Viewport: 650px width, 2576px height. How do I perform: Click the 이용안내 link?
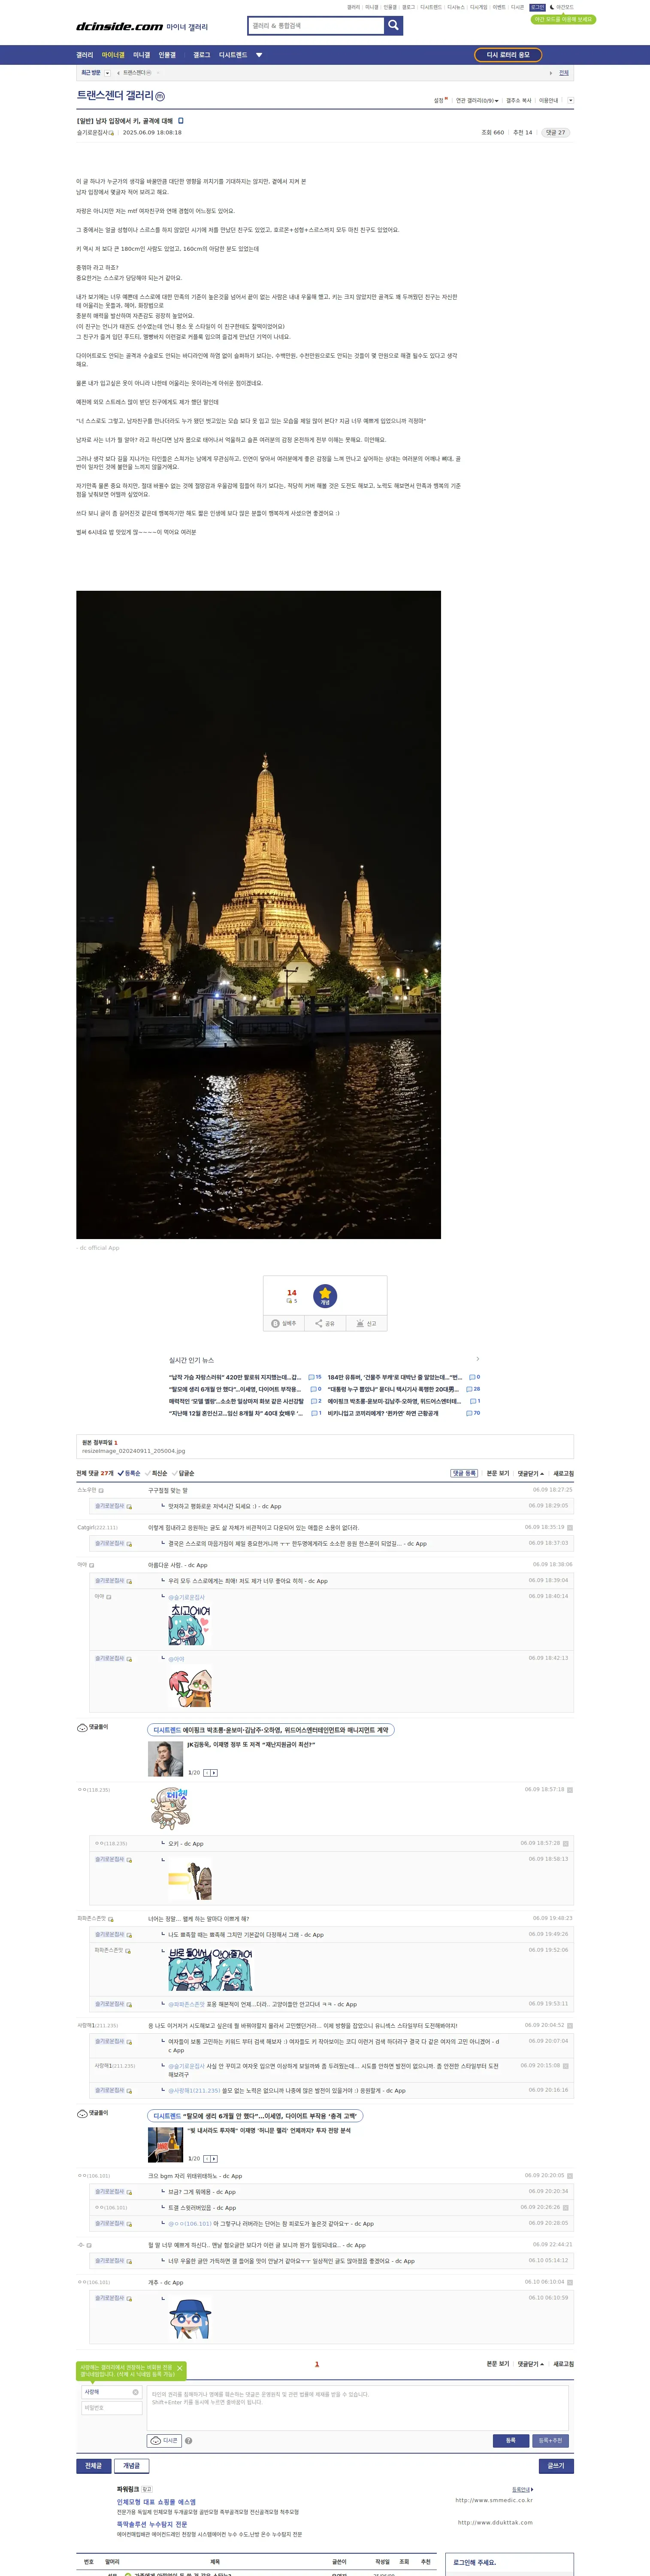[549, 100]
